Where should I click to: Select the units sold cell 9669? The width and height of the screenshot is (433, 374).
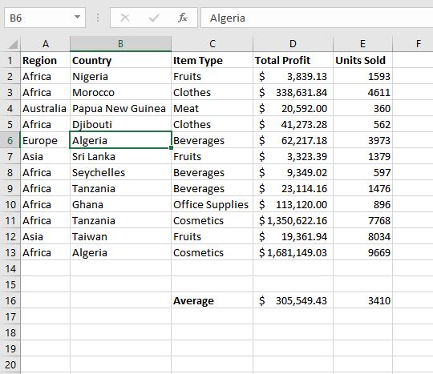pyautogui.click(x=363, y=252)
